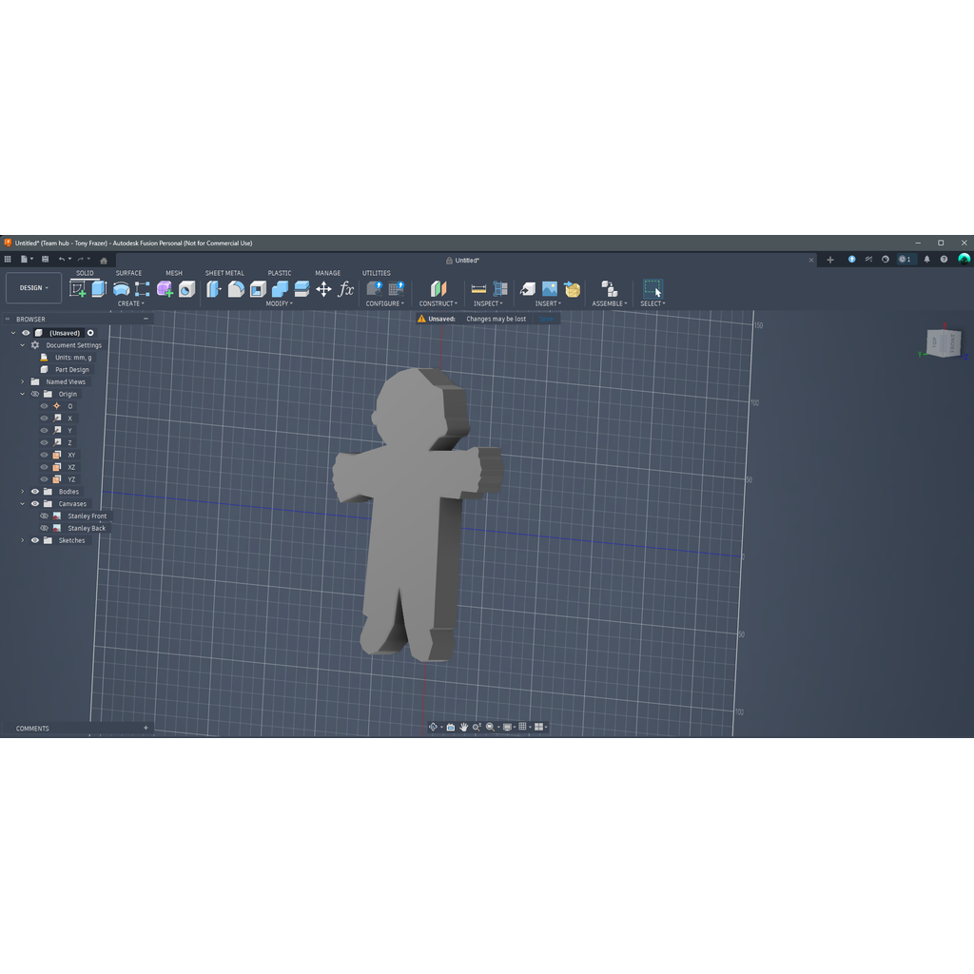Click the Pan hand tool in navigation bar
The image size is (974, 974).
(463, 727)
